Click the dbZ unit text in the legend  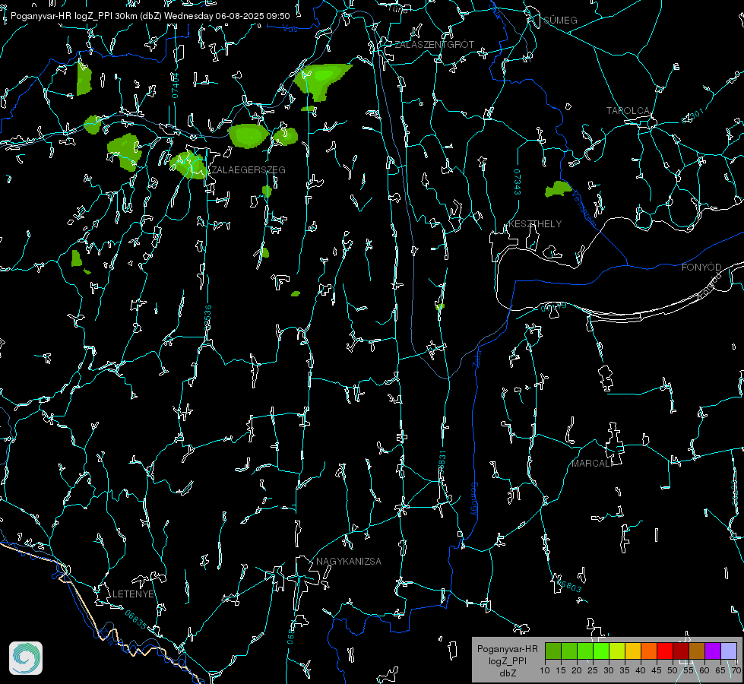click(x=507, y=673)
